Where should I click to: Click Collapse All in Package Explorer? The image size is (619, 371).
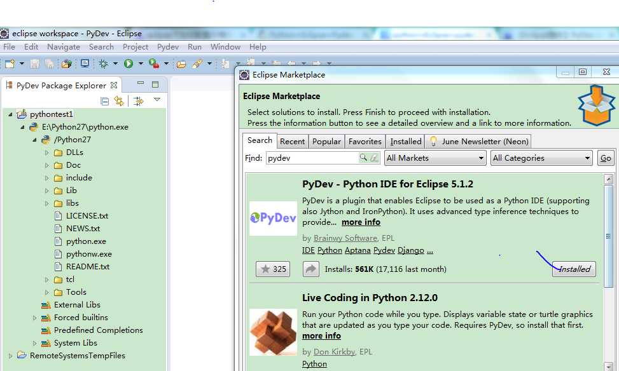(x=104, y=101)
